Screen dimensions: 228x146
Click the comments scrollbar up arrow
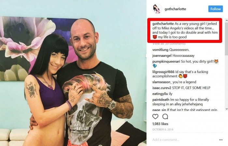tap(227, 20)
